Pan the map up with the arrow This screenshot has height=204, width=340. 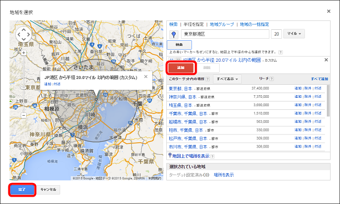[24, 30]
